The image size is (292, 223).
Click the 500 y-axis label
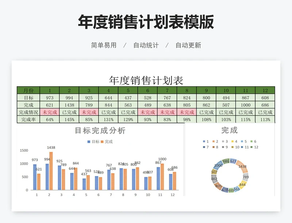[25, 177]
